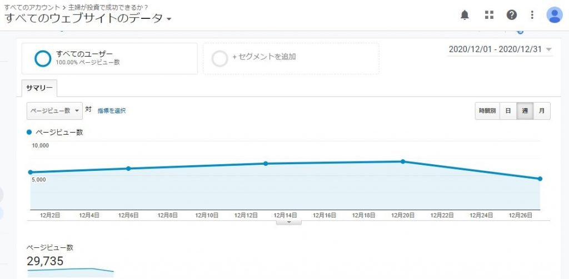Image resolution: width=569 pixels, height=279 pixels.
Task: Expand the date range 2020/12/01 - 2020/12/31
Action: click(x=500, y=49)
